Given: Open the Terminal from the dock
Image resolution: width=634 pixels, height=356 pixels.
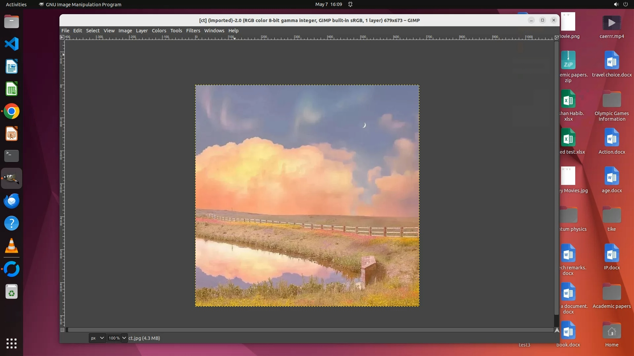Looking at the screenshot, I should coord(12,156).
